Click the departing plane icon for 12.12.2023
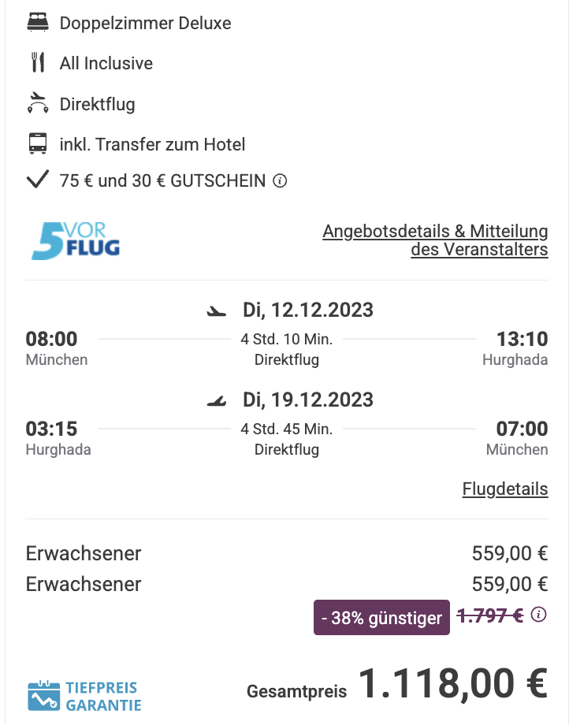This screenshot has width=569, height=725. click(216, 310)
